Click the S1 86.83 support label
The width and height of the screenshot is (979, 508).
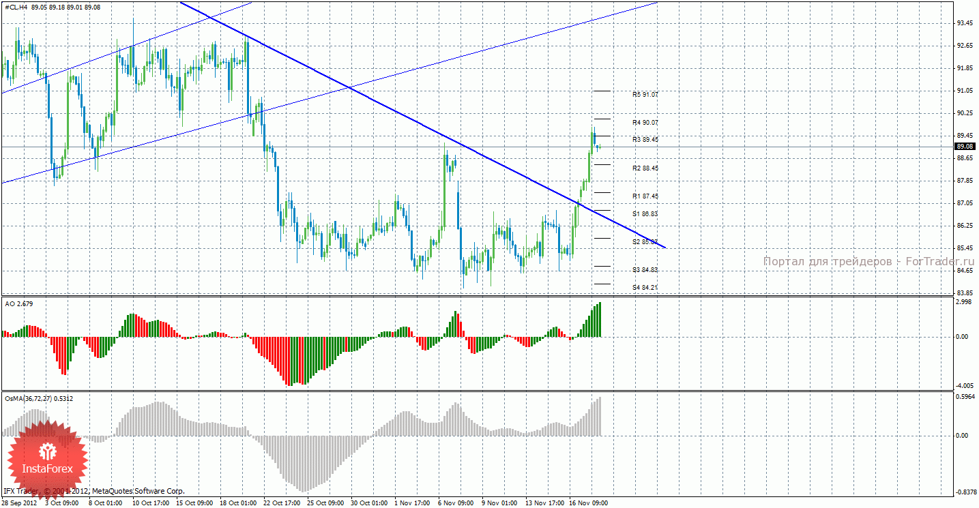point(645,213)
